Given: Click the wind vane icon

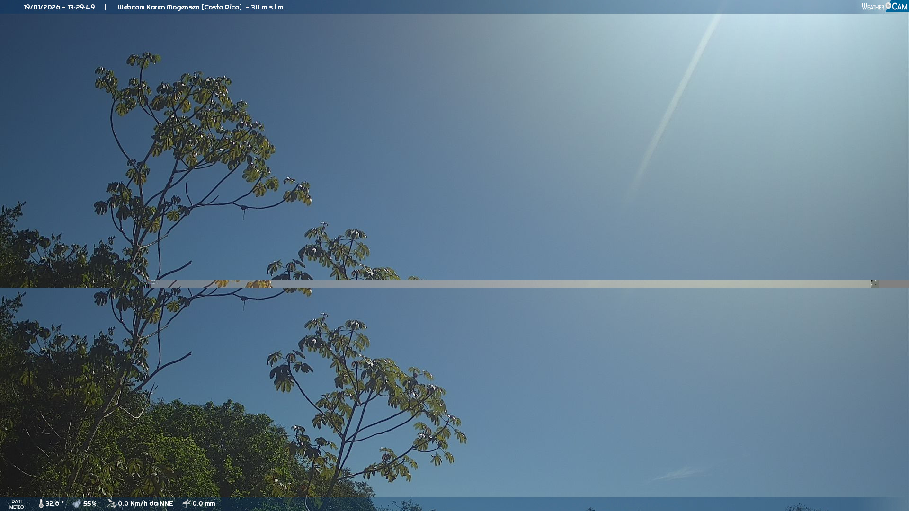Looking at the screenshot, I should click(111, 503).
